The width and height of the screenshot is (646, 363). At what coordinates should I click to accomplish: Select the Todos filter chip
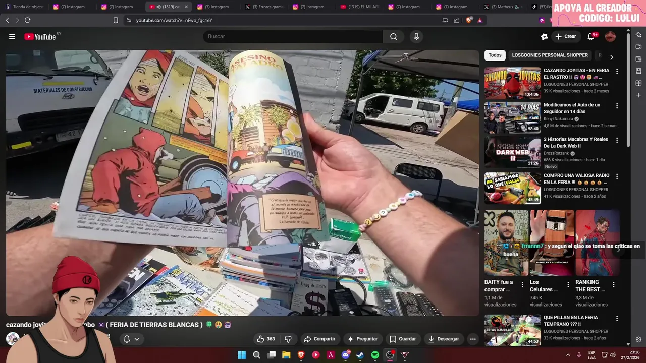(495, 55)
